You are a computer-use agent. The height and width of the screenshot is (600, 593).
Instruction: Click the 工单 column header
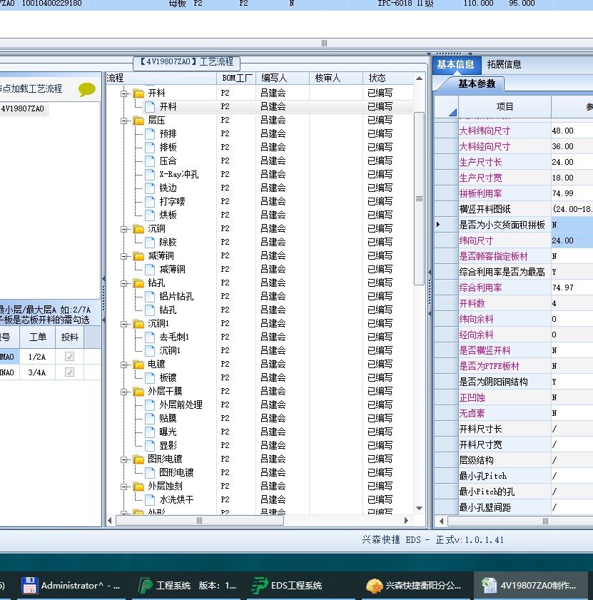click(x=38, y=337)
